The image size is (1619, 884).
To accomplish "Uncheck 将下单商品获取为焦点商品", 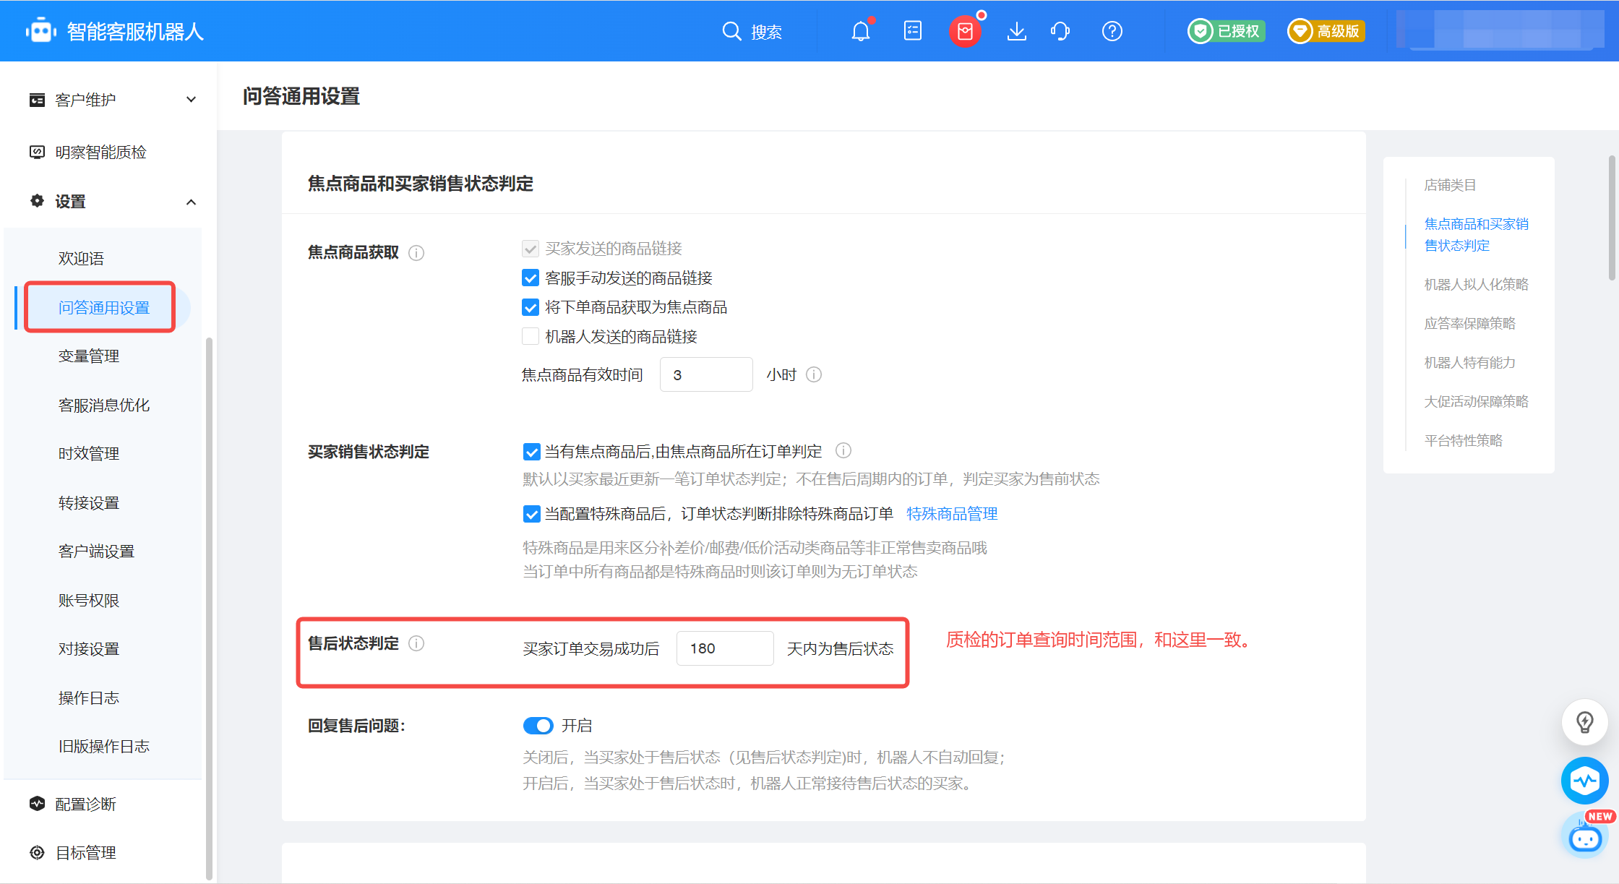I will (531, 307).
